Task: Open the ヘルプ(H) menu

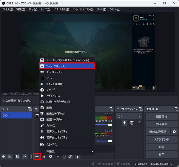Action: [115, 9]
